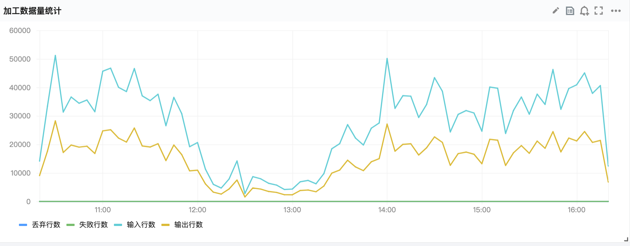
Task: Open the three-dot more options menu
Action: [x=616, y=11]
